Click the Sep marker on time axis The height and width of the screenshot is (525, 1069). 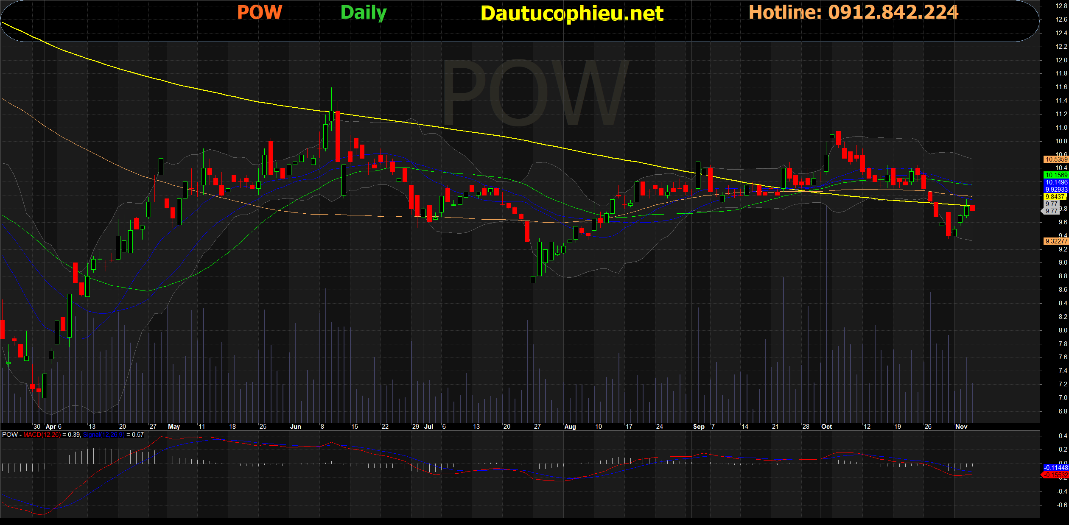point(699,427)
